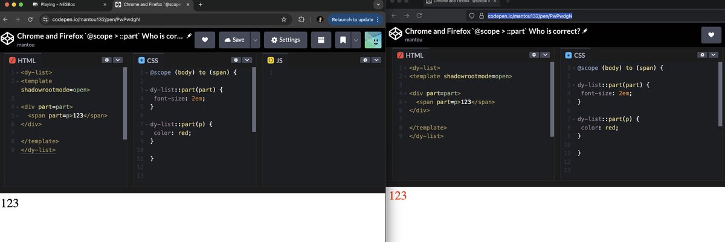Click black 123 output text in Chrome preview
The height and width of the screenshot is (242, 725).
10,203
